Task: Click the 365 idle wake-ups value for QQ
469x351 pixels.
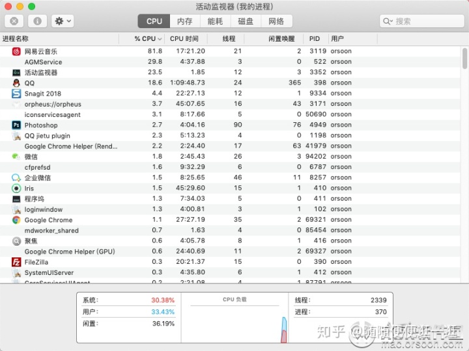Action: pyautogui.click(x=294, y=83)
